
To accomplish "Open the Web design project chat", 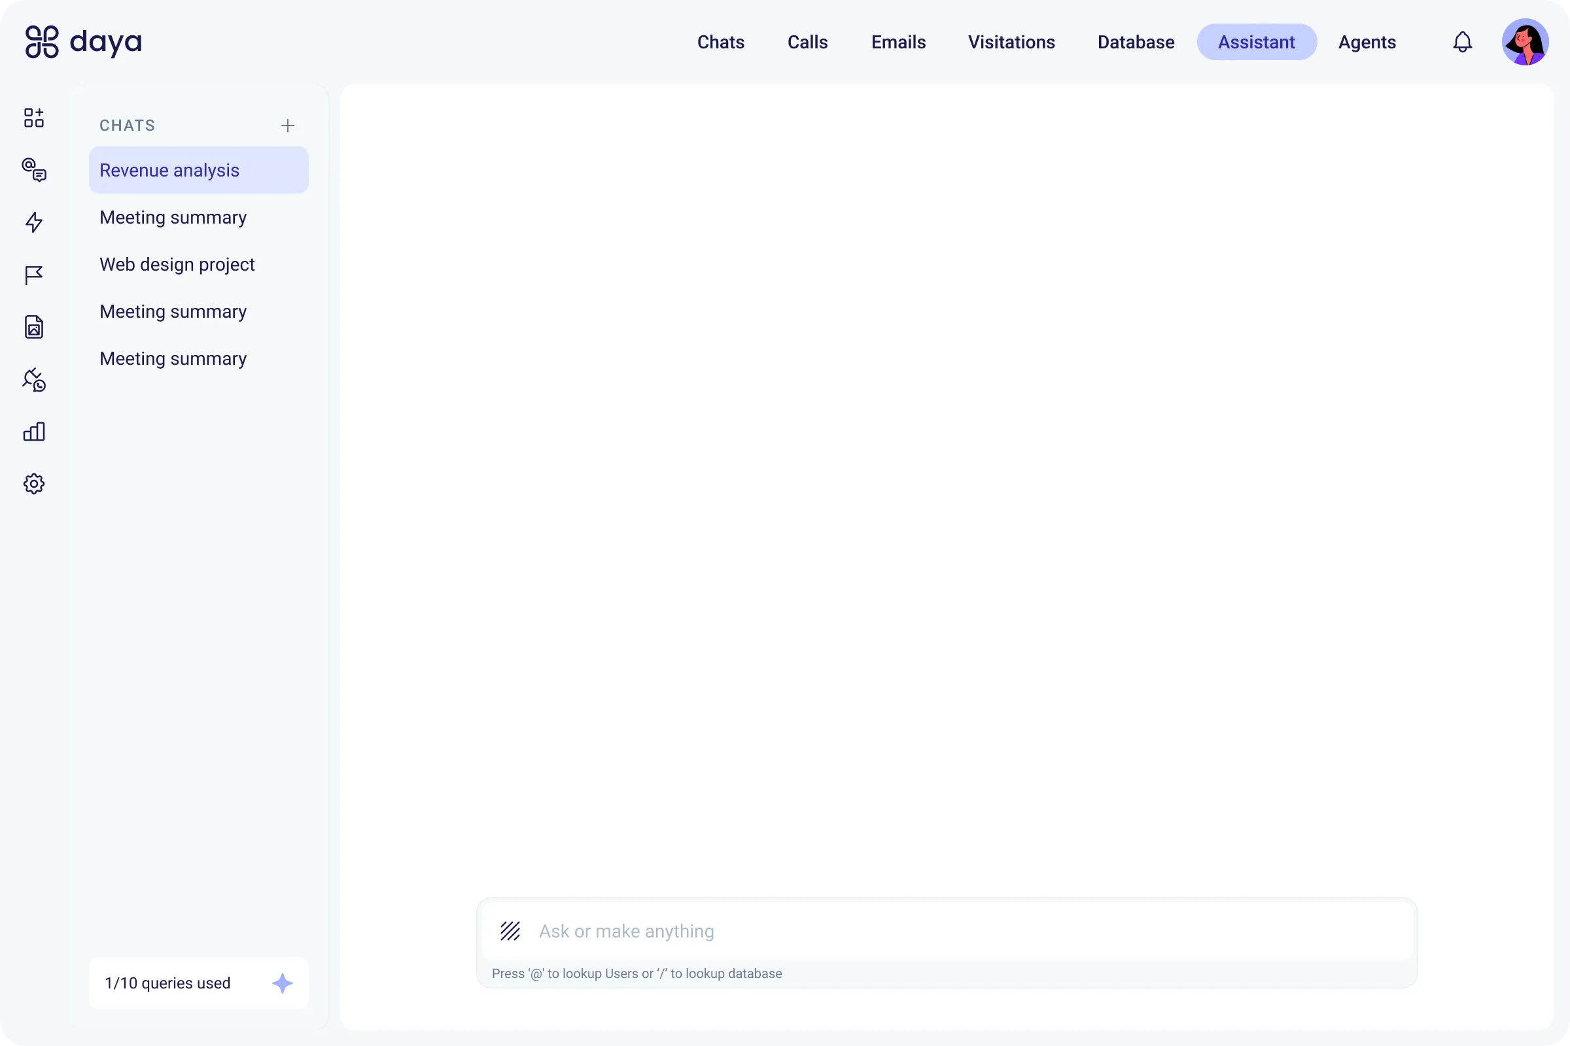I will (x=177, y=264).
